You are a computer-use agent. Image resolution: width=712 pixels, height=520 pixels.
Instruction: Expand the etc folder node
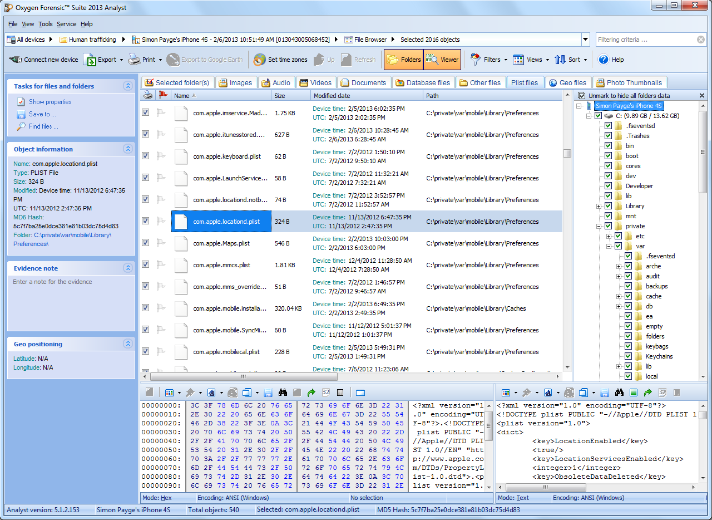(609, 236)
